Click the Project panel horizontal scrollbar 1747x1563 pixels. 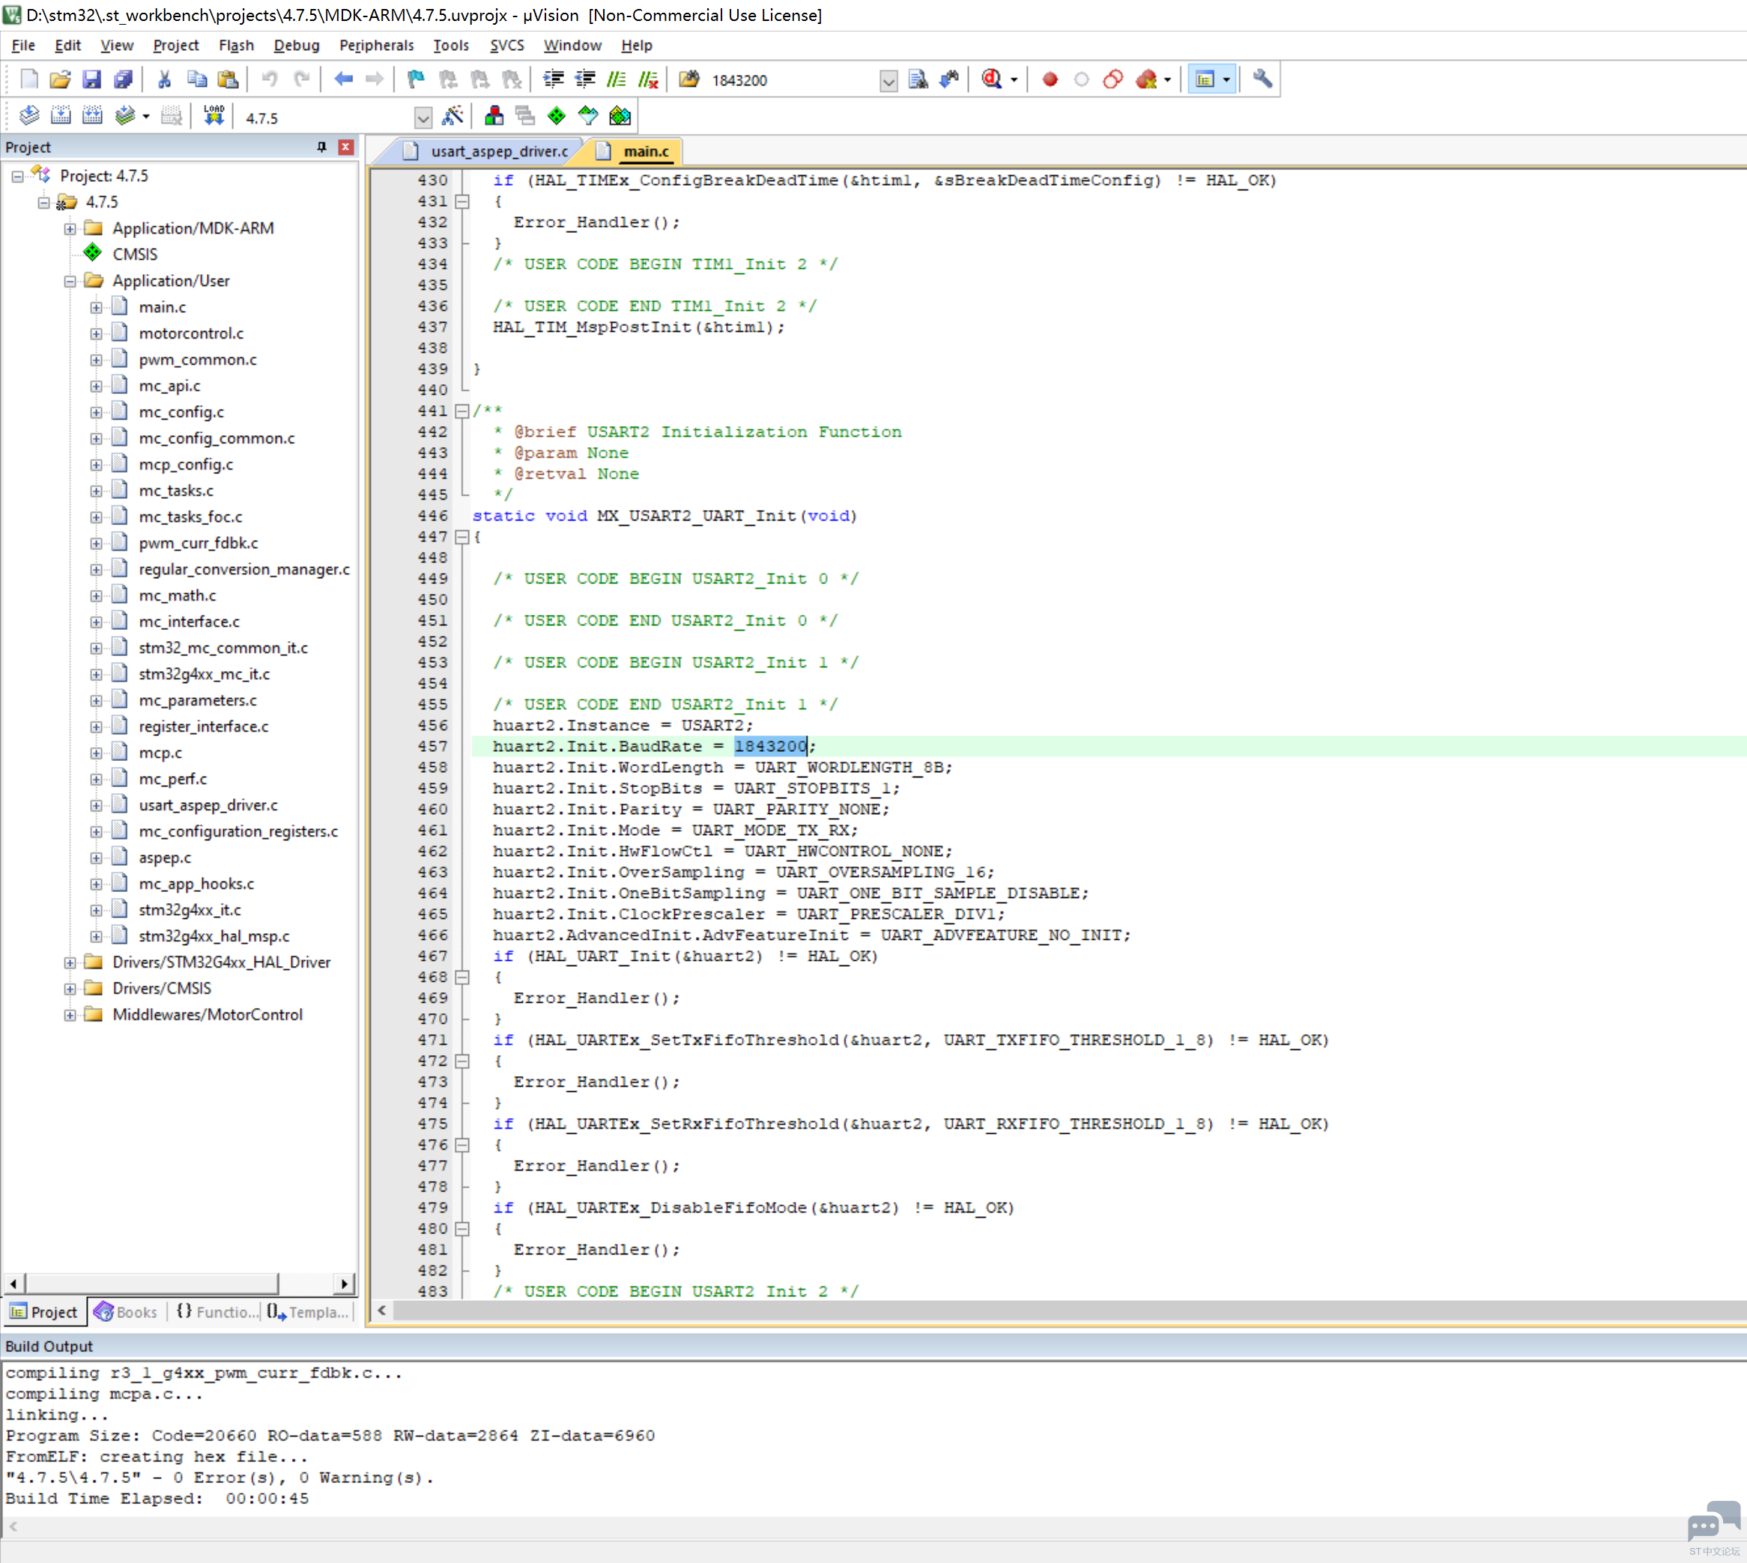(152, 1284)
